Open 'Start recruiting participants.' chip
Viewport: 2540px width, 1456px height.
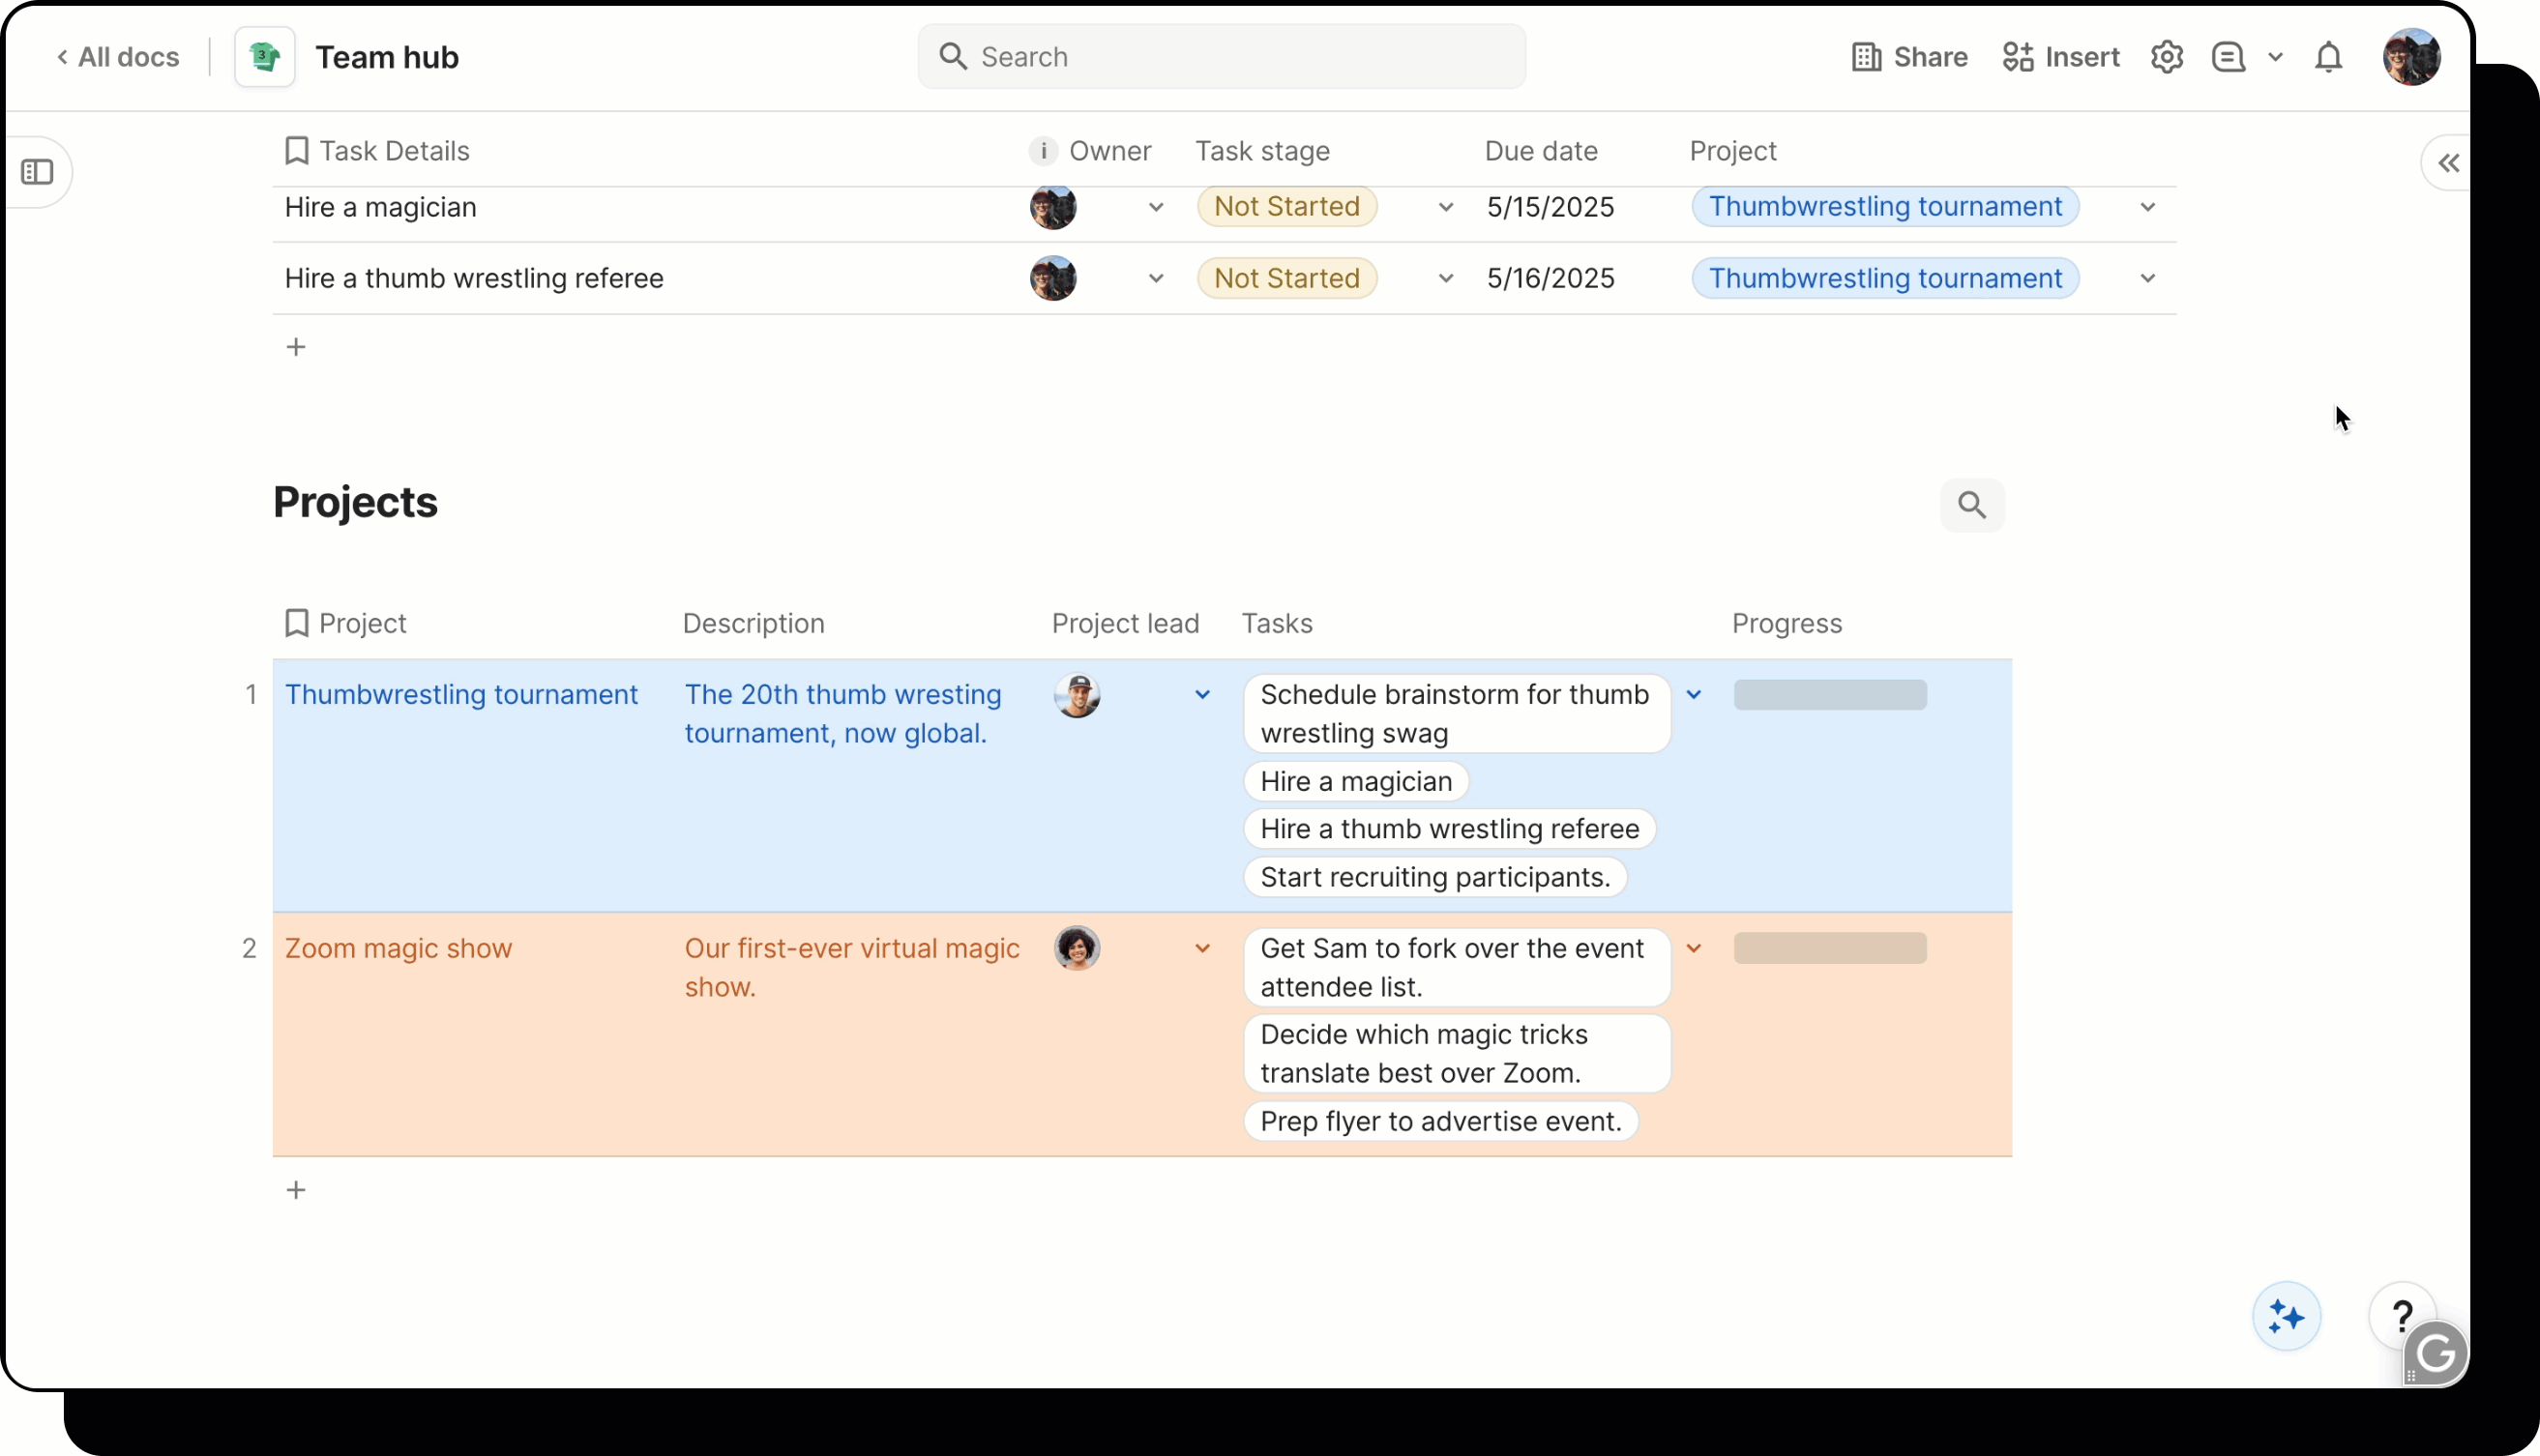[1434, 877]
